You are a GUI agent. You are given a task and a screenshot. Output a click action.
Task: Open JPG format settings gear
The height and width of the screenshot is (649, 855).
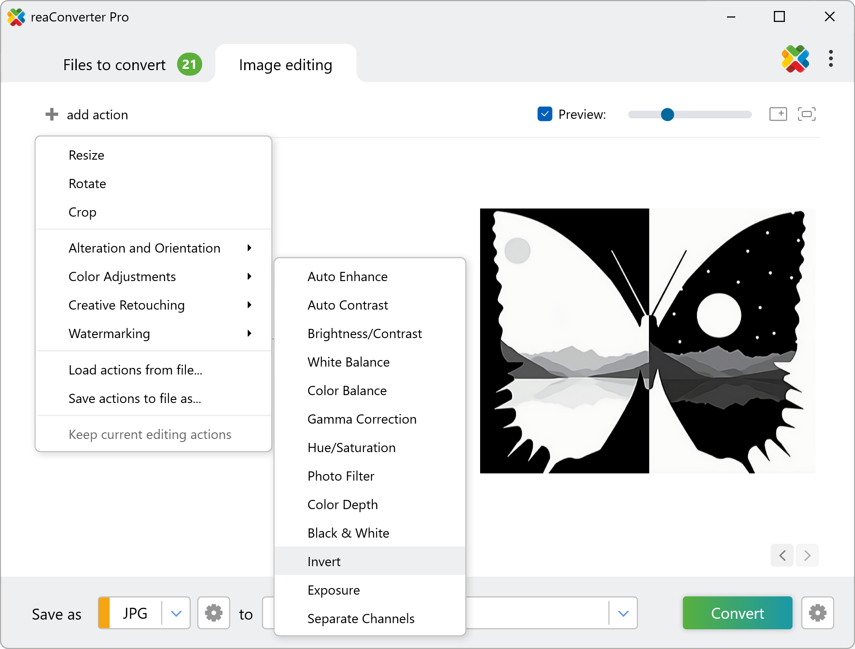tap(214, 613)
